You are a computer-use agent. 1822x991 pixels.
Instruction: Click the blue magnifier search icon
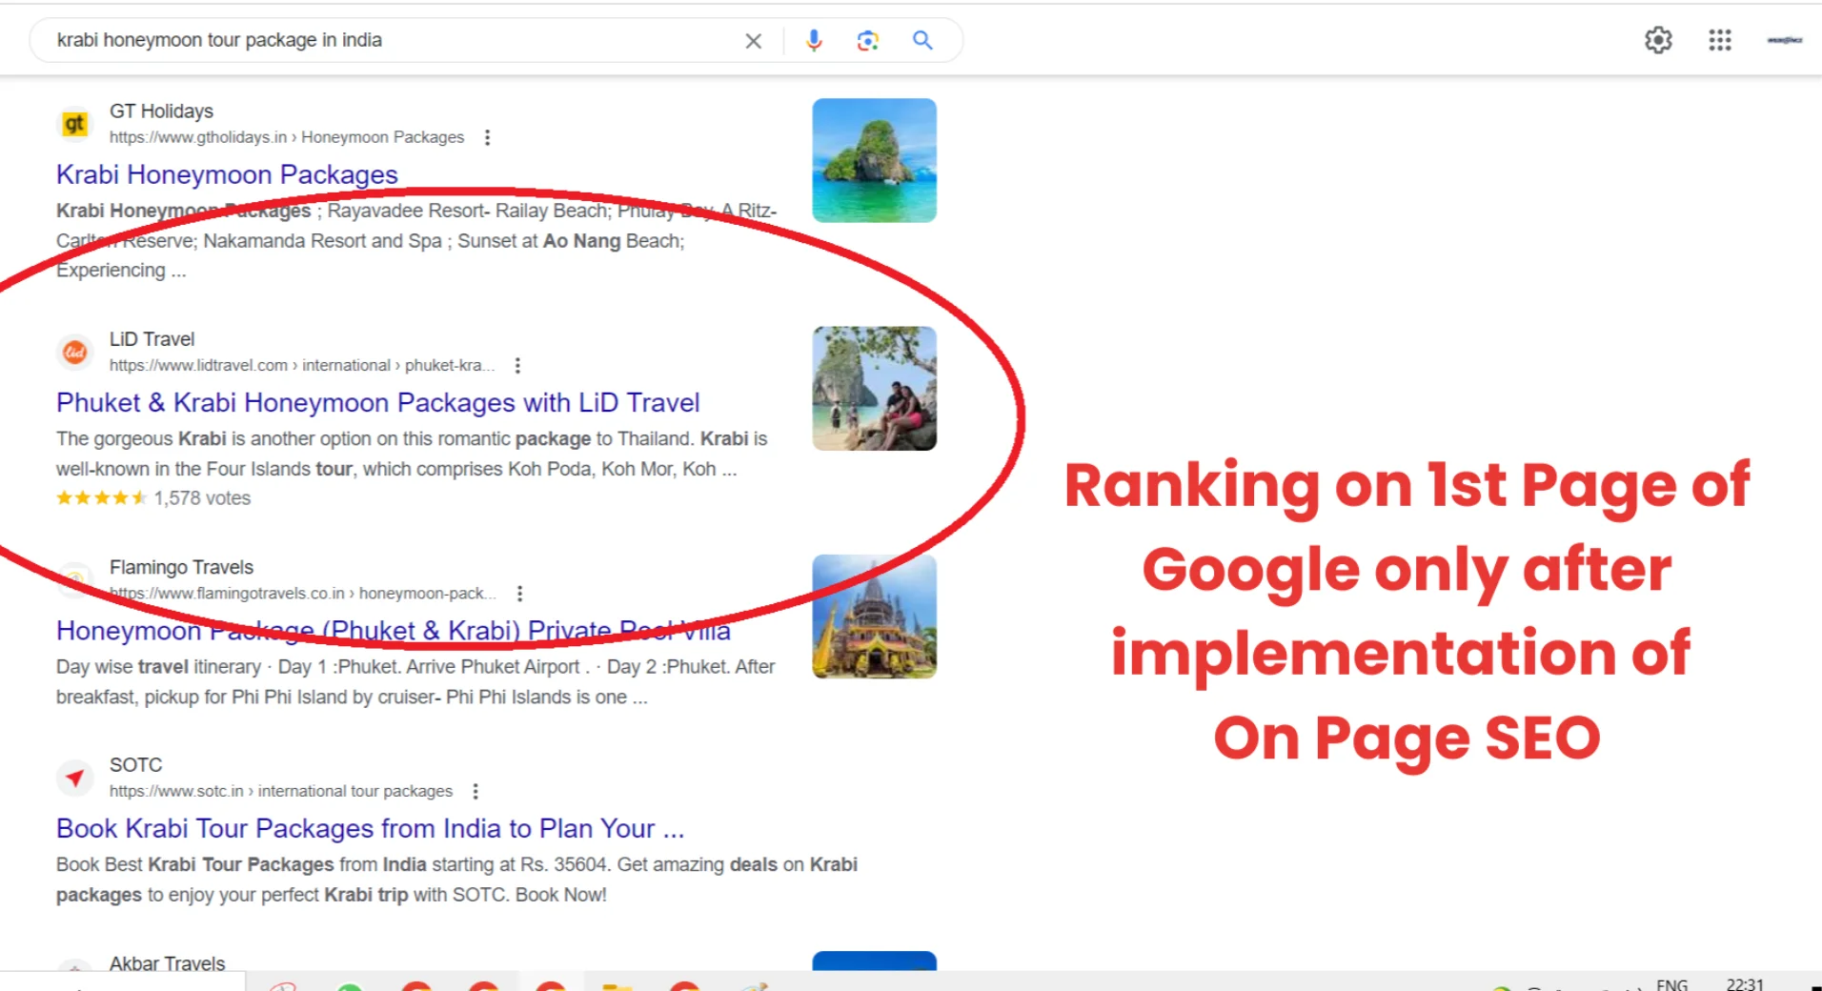click(921, 41)
